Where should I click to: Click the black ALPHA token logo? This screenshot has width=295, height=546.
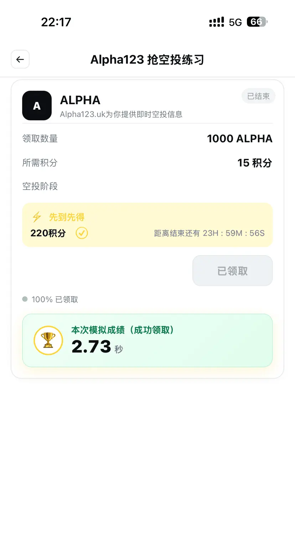(x=37, y=105)
